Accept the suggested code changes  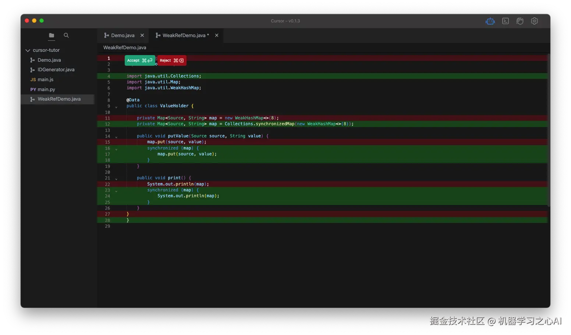(x=139, y=60)
